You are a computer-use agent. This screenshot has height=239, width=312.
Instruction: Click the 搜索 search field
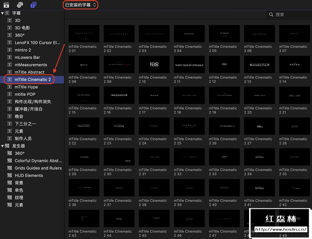289,15
